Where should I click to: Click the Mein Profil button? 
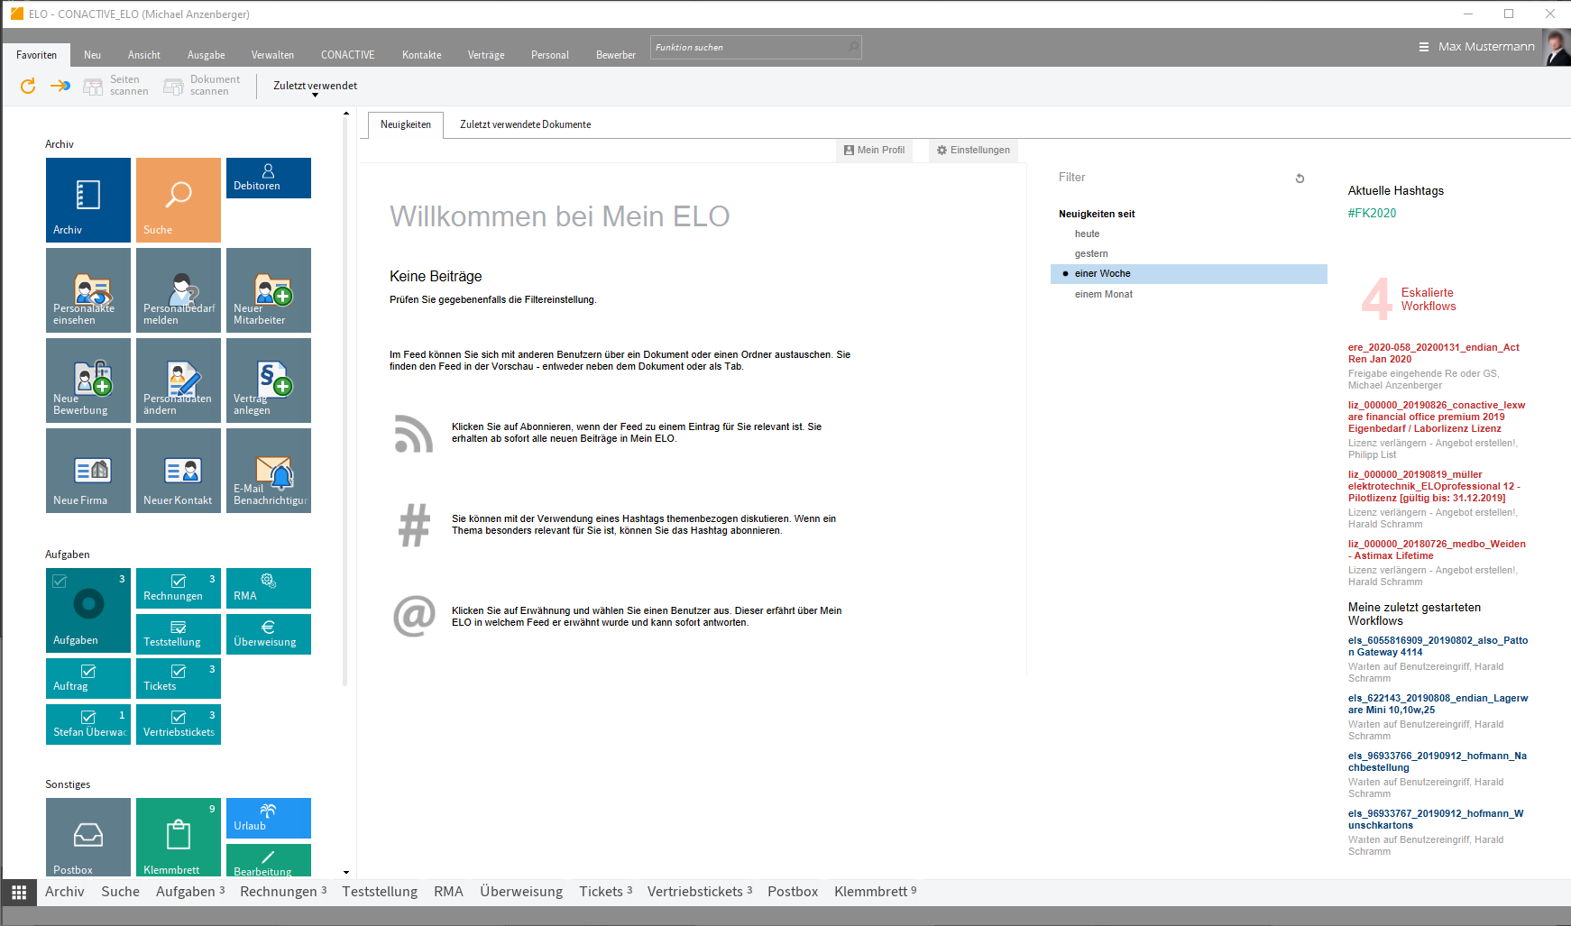point(874,150)
